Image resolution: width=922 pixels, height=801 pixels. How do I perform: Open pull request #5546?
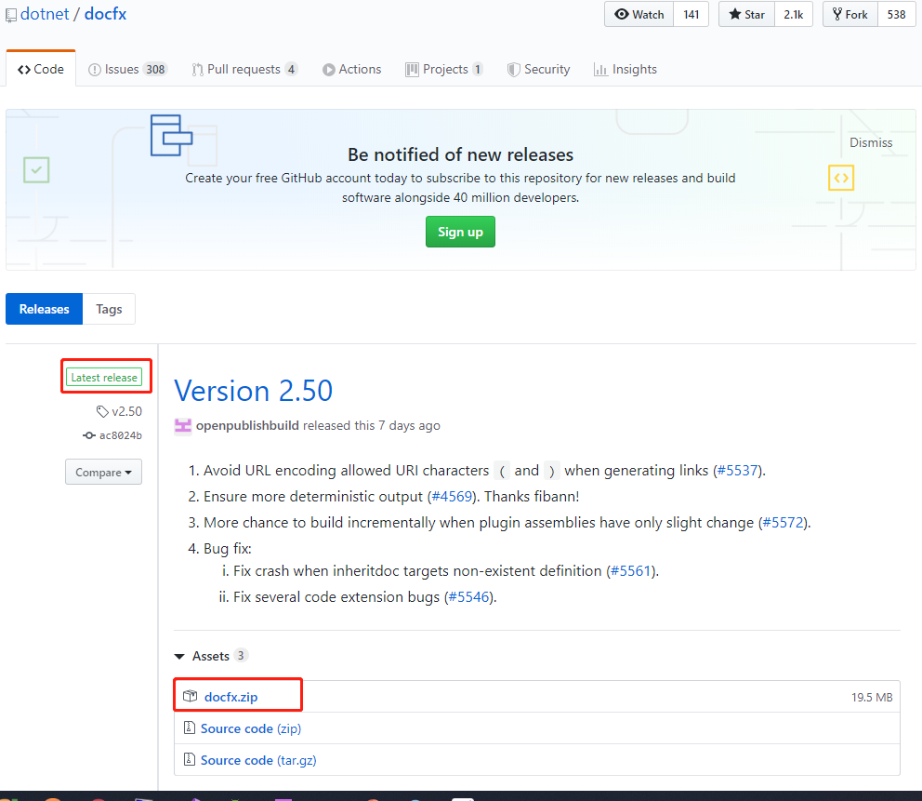468,596
